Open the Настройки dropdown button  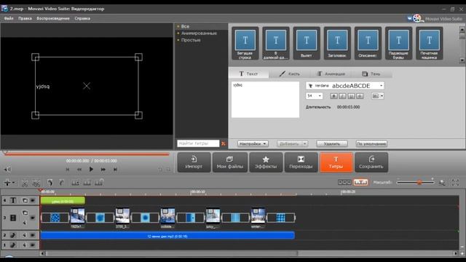pos(253,144)
